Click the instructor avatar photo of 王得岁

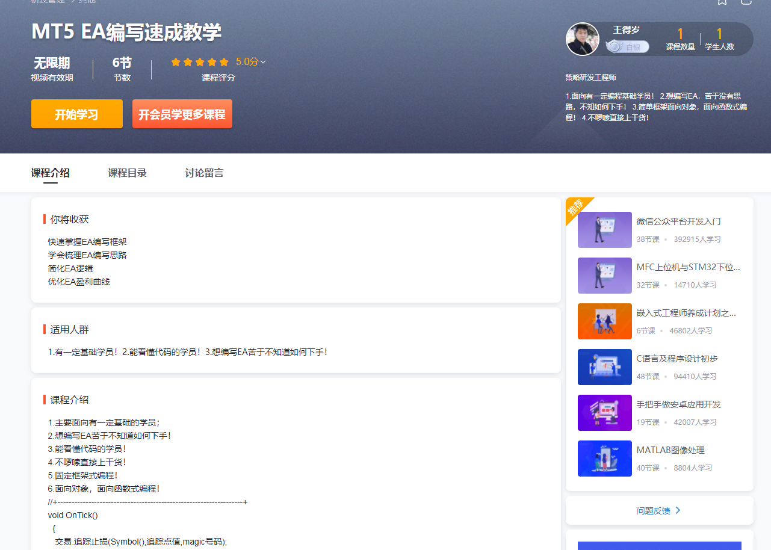click(x=582, y=39)
